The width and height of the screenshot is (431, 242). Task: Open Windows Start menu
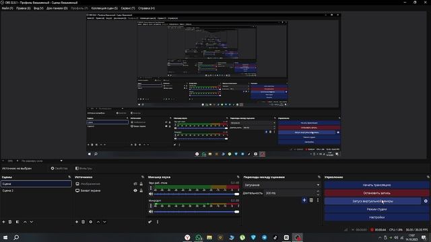(5, 237)
